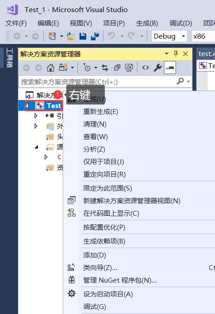Open the 调试(D) menu
This screenshot has height=314, width=215.
pyautogui.click(x=181, y=23)
